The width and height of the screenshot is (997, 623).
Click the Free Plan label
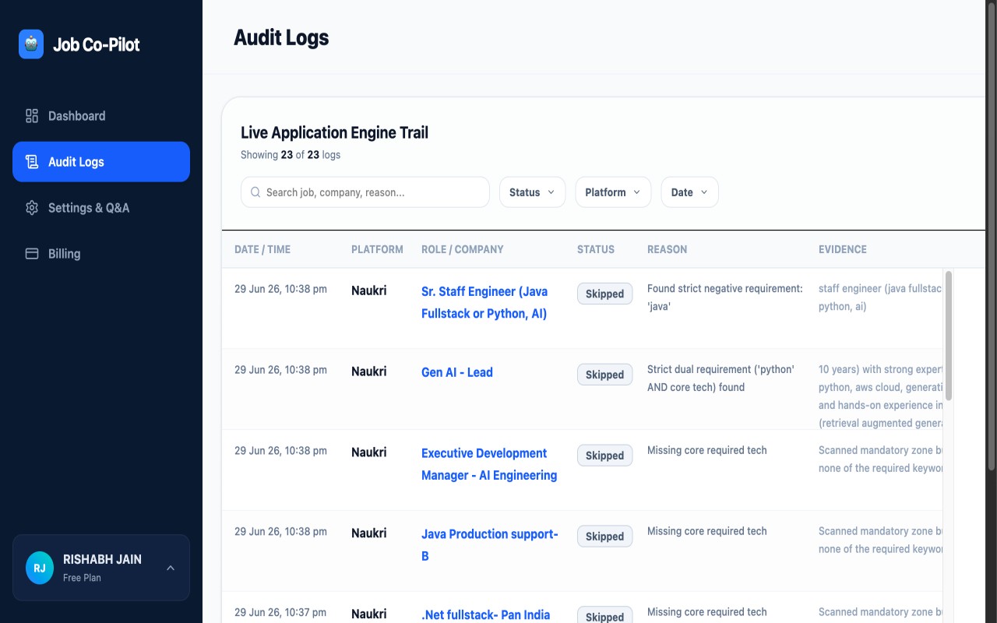point(82,578)
